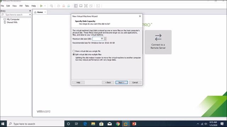Close the wizard dialog with X

(x=140, y=16)
